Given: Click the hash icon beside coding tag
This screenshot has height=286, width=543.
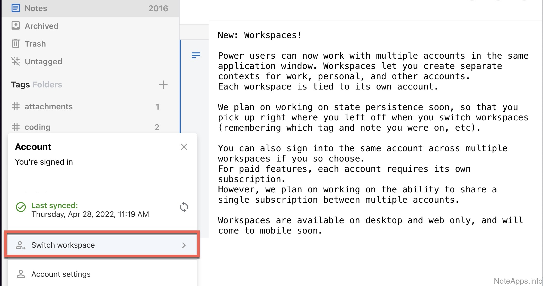Looking at the screenshot, I should [16, 127].
